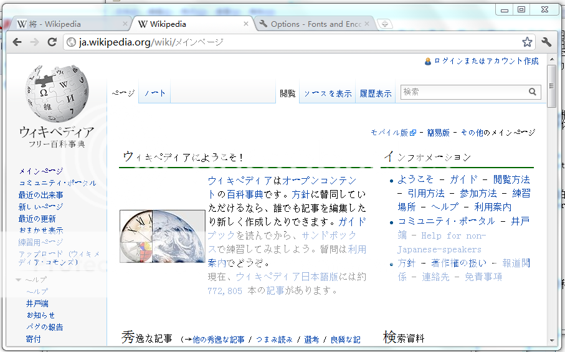This screenshot has width=565, height=352.
Task: Open the サンドボックス link
Action: point(329,235)
